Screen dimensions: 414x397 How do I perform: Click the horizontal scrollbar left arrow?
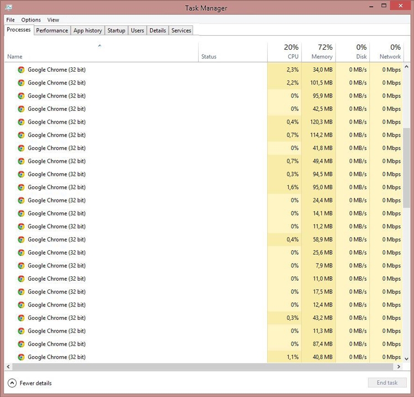tap(8, 367)
